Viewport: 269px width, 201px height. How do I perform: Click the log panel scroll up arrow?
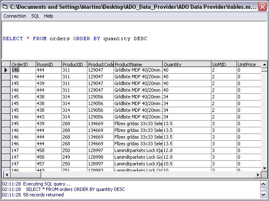click(x=264, y=184)
